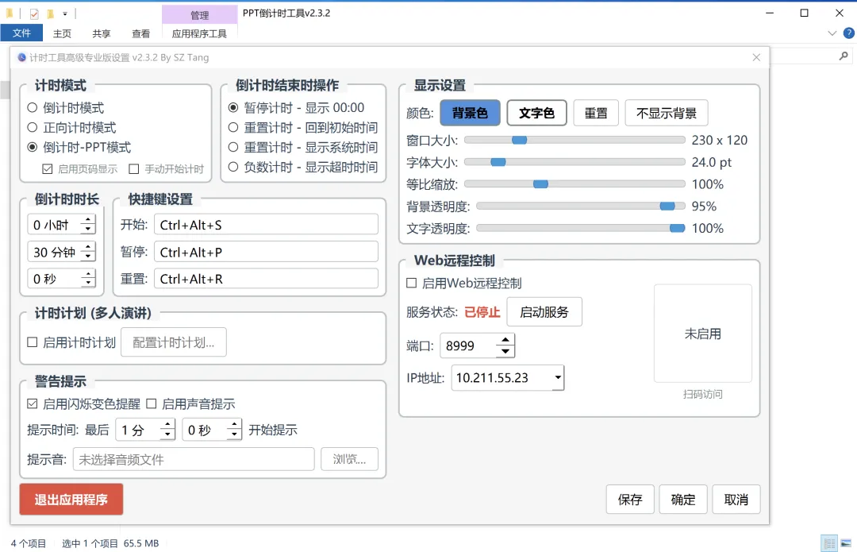Select 重置计时 - 回到初始时间 option
The height and width of the screenshot is (552, 857).
303,127
